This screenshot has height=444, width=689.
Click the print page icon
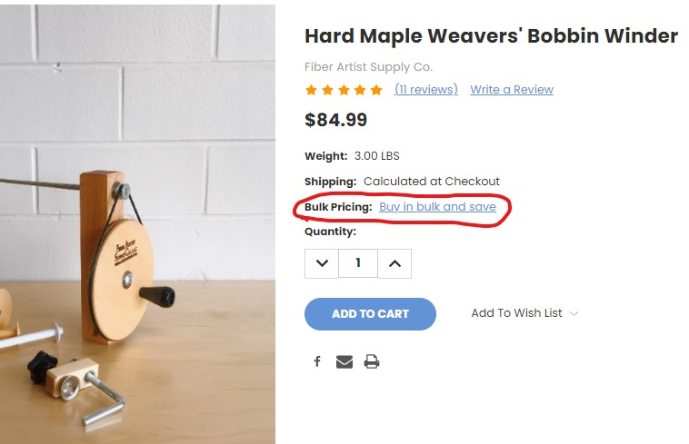(x=371, y=361)
